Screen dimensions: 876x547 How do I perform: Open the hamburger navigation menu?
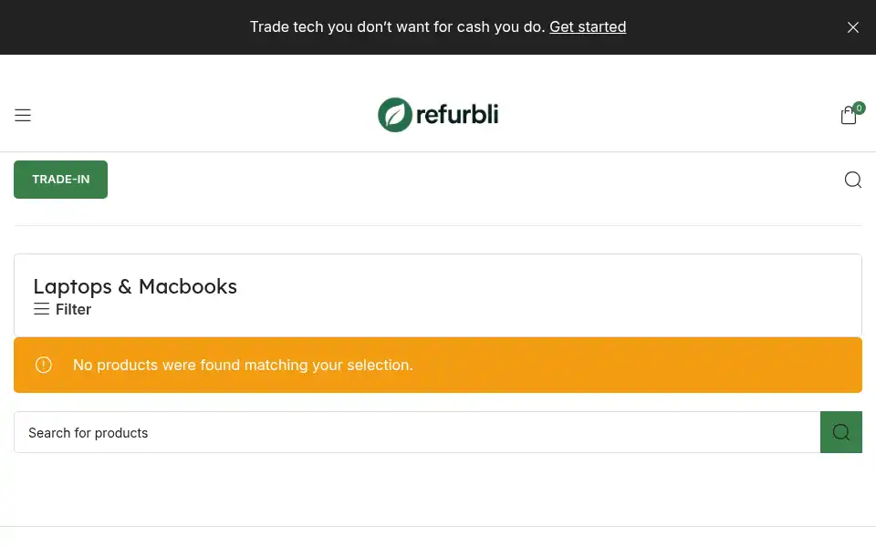23,115
